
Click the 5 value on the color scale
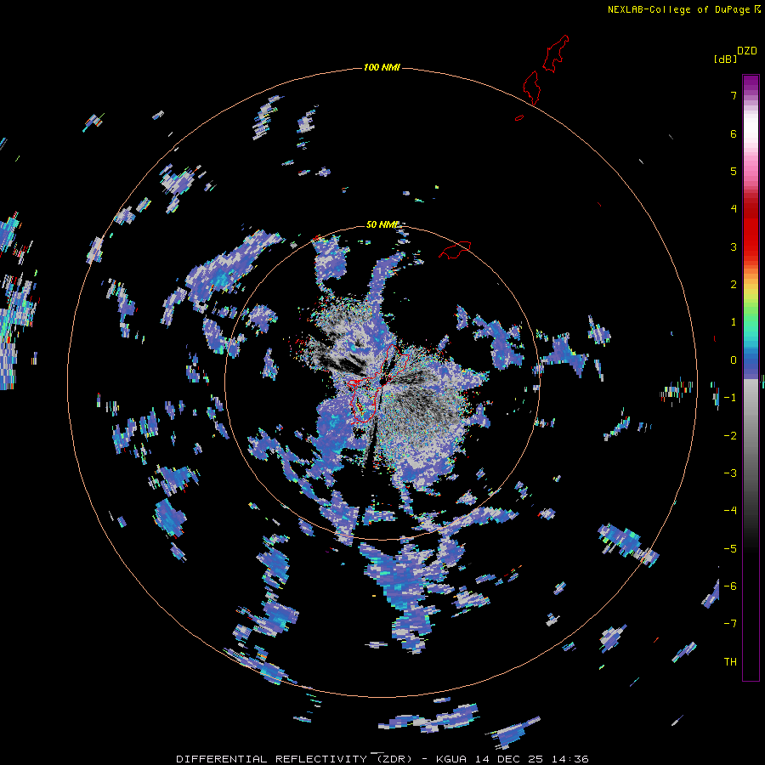tap(734, 171)
